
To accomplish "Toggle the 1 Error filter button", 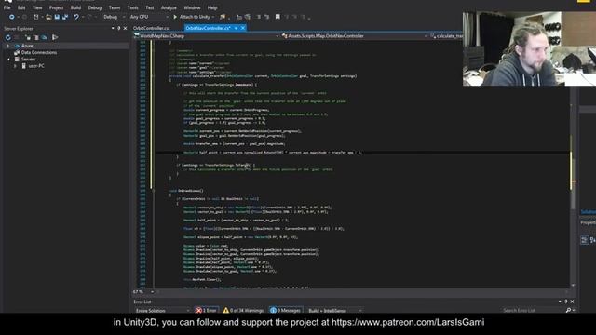I will pos(206,310).
